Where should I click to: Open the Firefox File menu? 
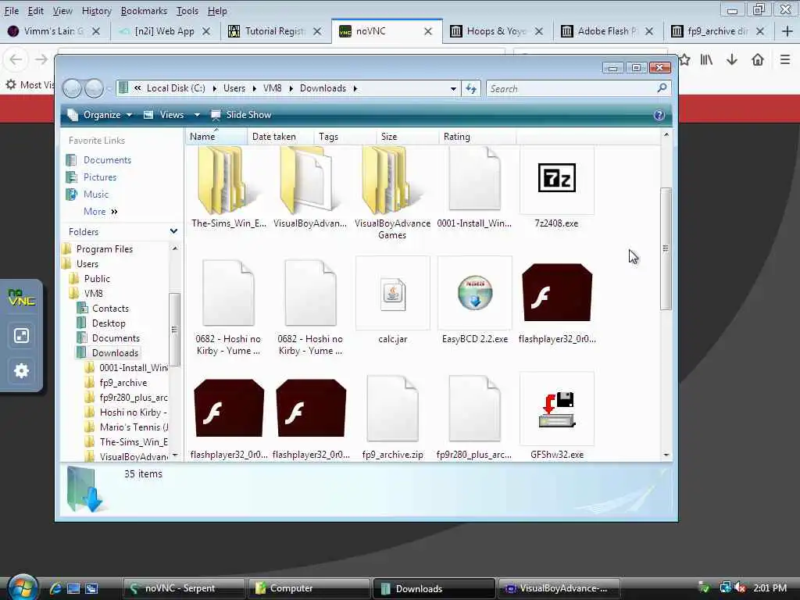(11, 11)
